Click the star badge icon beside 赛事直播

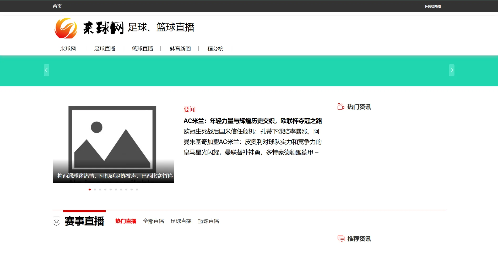[56, 221]
